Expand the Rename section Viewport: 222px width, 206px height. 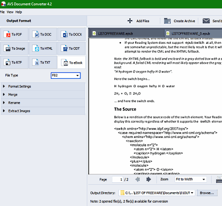click(x=43, y=103)
